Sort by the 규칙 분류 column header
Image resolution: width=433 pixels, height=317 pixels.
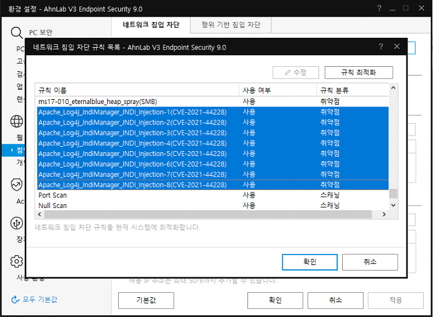[x=353, y=90]
